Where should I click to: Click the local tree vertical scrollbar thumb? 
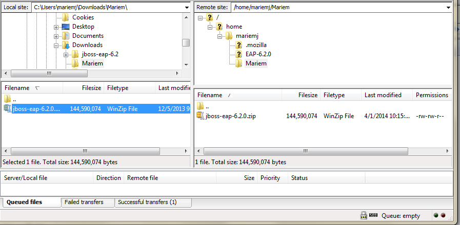186,42
